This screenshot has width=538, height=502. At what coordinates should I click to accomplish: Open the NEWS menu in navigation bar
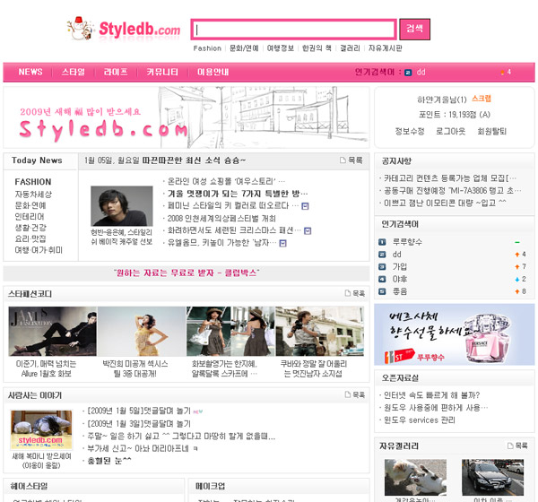[x=30, y=72]
